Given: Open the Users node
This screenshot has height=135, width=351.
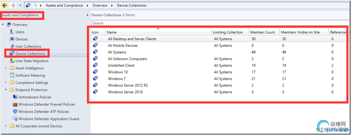Looking at the screenshot, I should pos(20,32).
